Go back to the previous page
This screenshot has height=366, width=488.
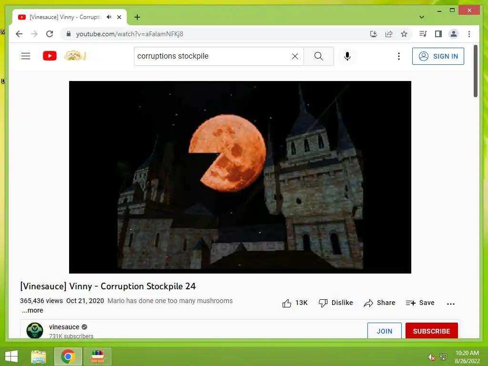[19, 34]
